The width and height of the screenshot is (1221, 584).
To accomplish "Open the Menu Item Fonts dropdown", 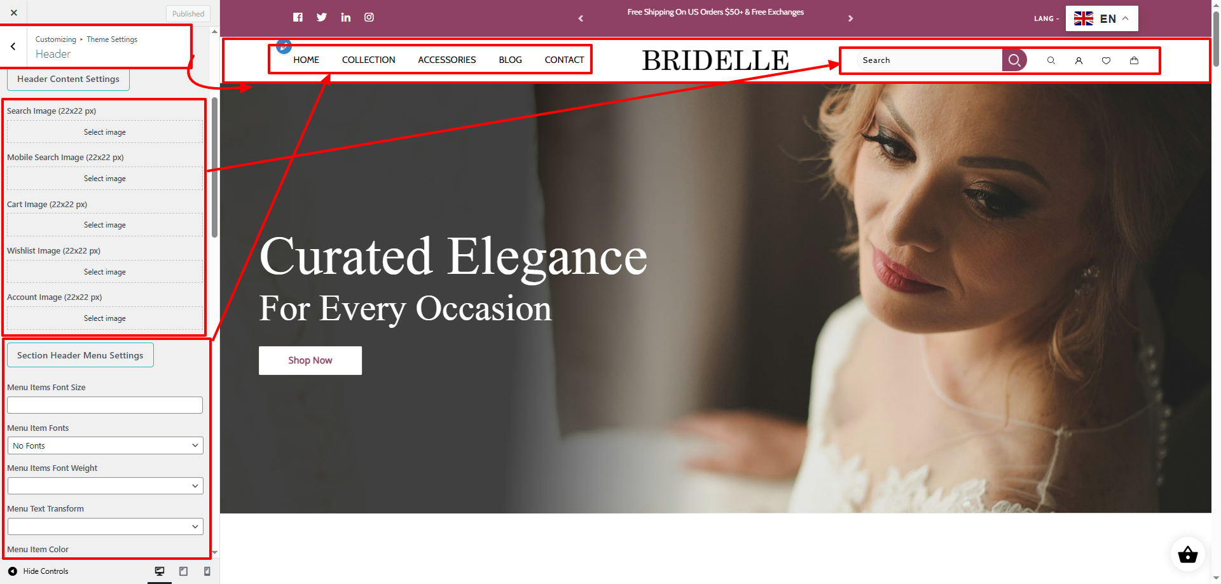I will tap(105, 445).
